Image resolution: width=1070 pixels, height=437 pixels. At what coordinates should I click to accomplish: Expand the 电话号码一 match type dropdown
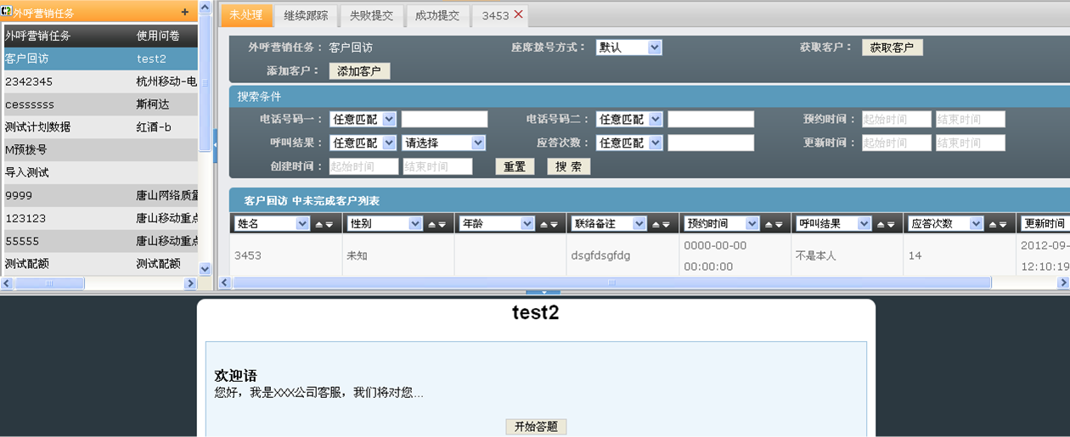point(389,119)
